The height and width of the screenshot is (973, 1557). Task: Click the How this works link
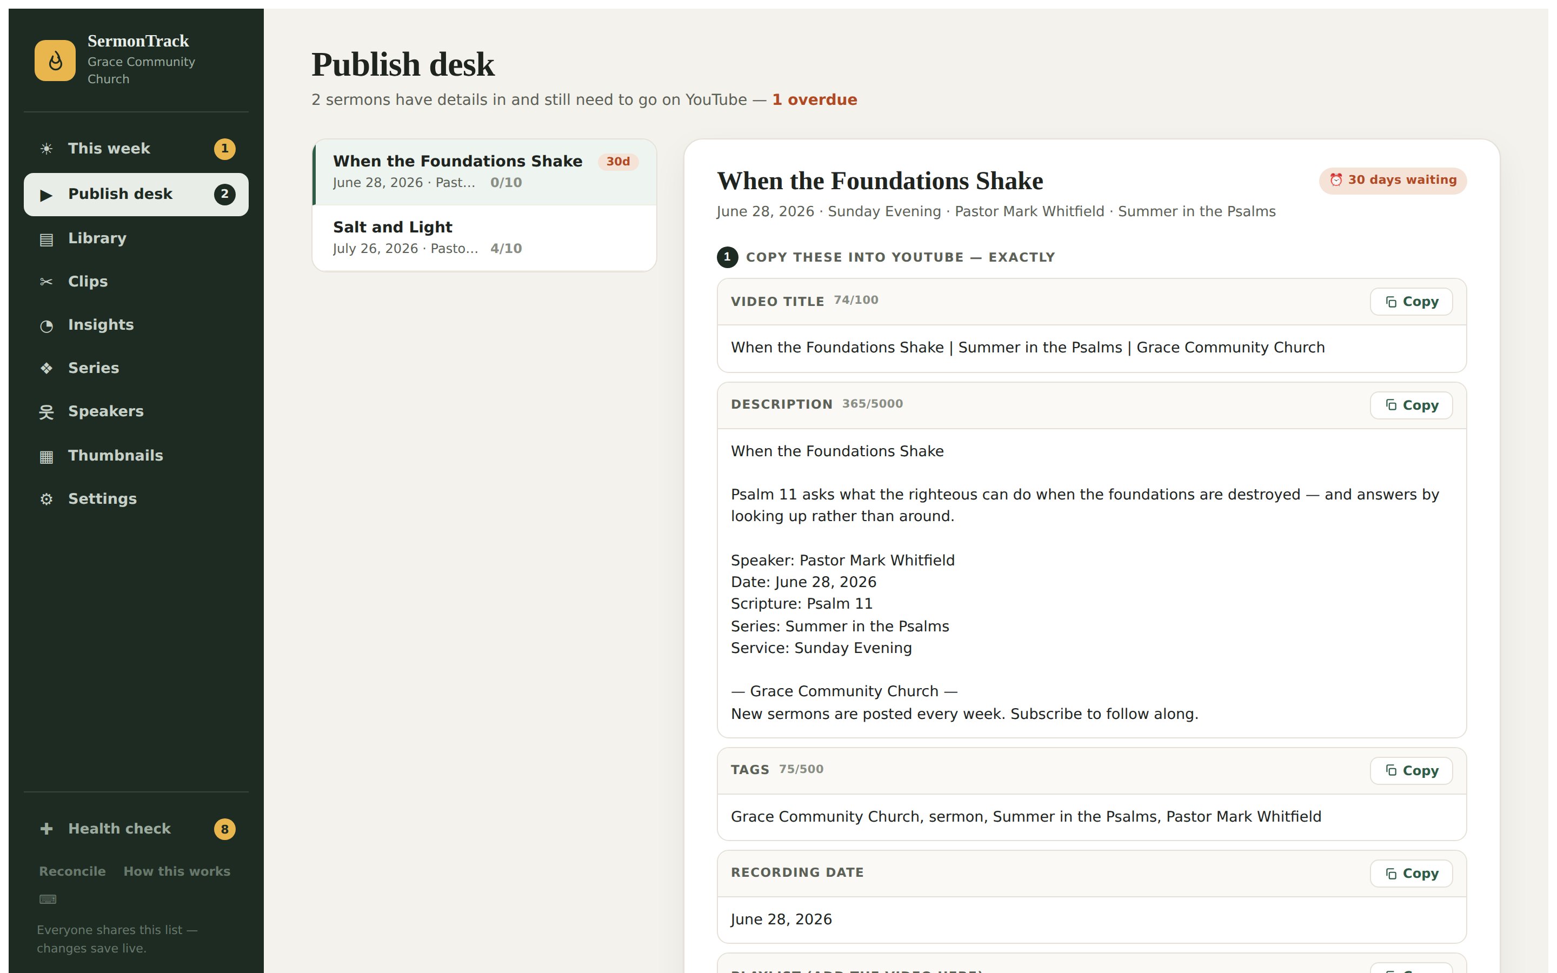point(177,871)
